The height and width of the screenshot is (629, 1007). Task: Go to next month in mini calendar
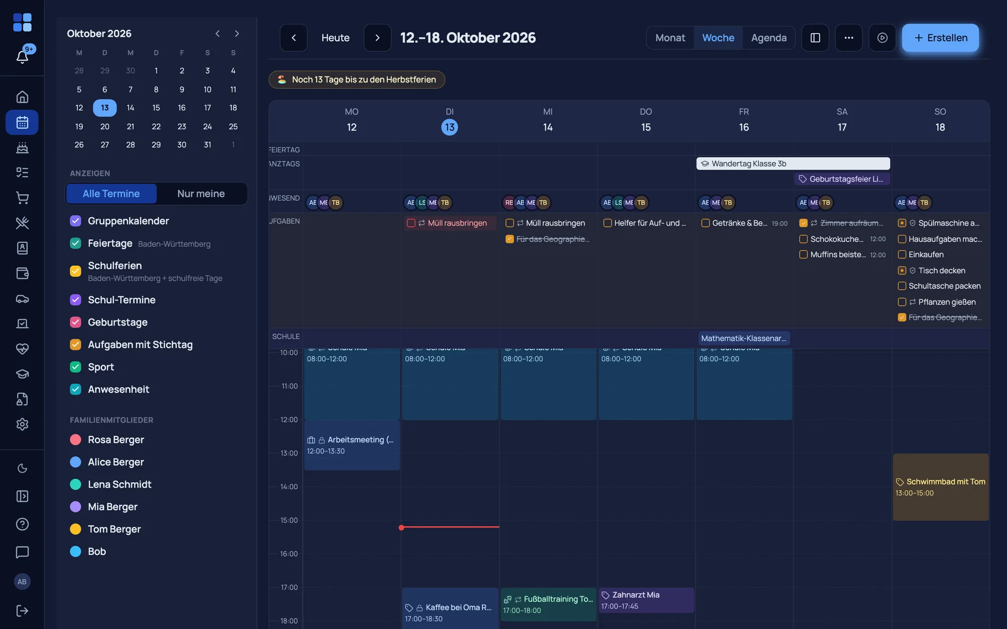coord(237,34)
